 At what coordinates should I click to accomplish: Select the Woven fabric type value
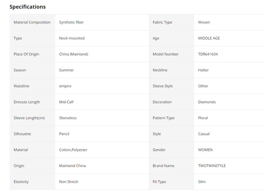[204, 22]
